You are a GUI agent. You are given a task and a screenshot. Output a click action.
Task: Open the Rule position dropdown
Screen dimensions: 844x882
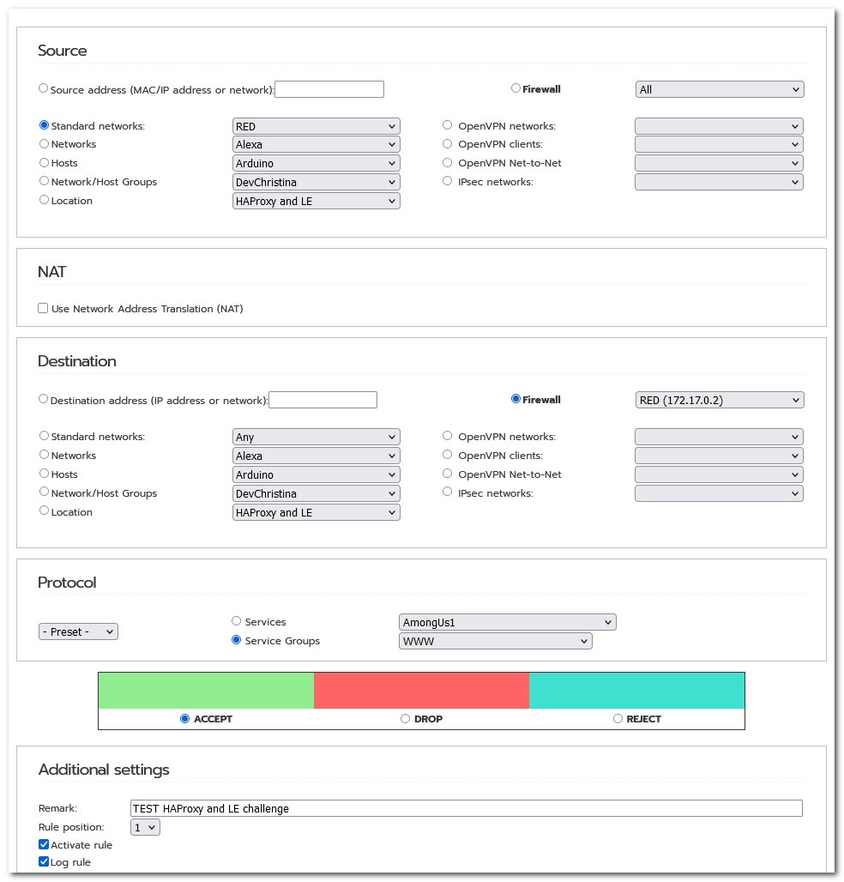tap(145, 827)
